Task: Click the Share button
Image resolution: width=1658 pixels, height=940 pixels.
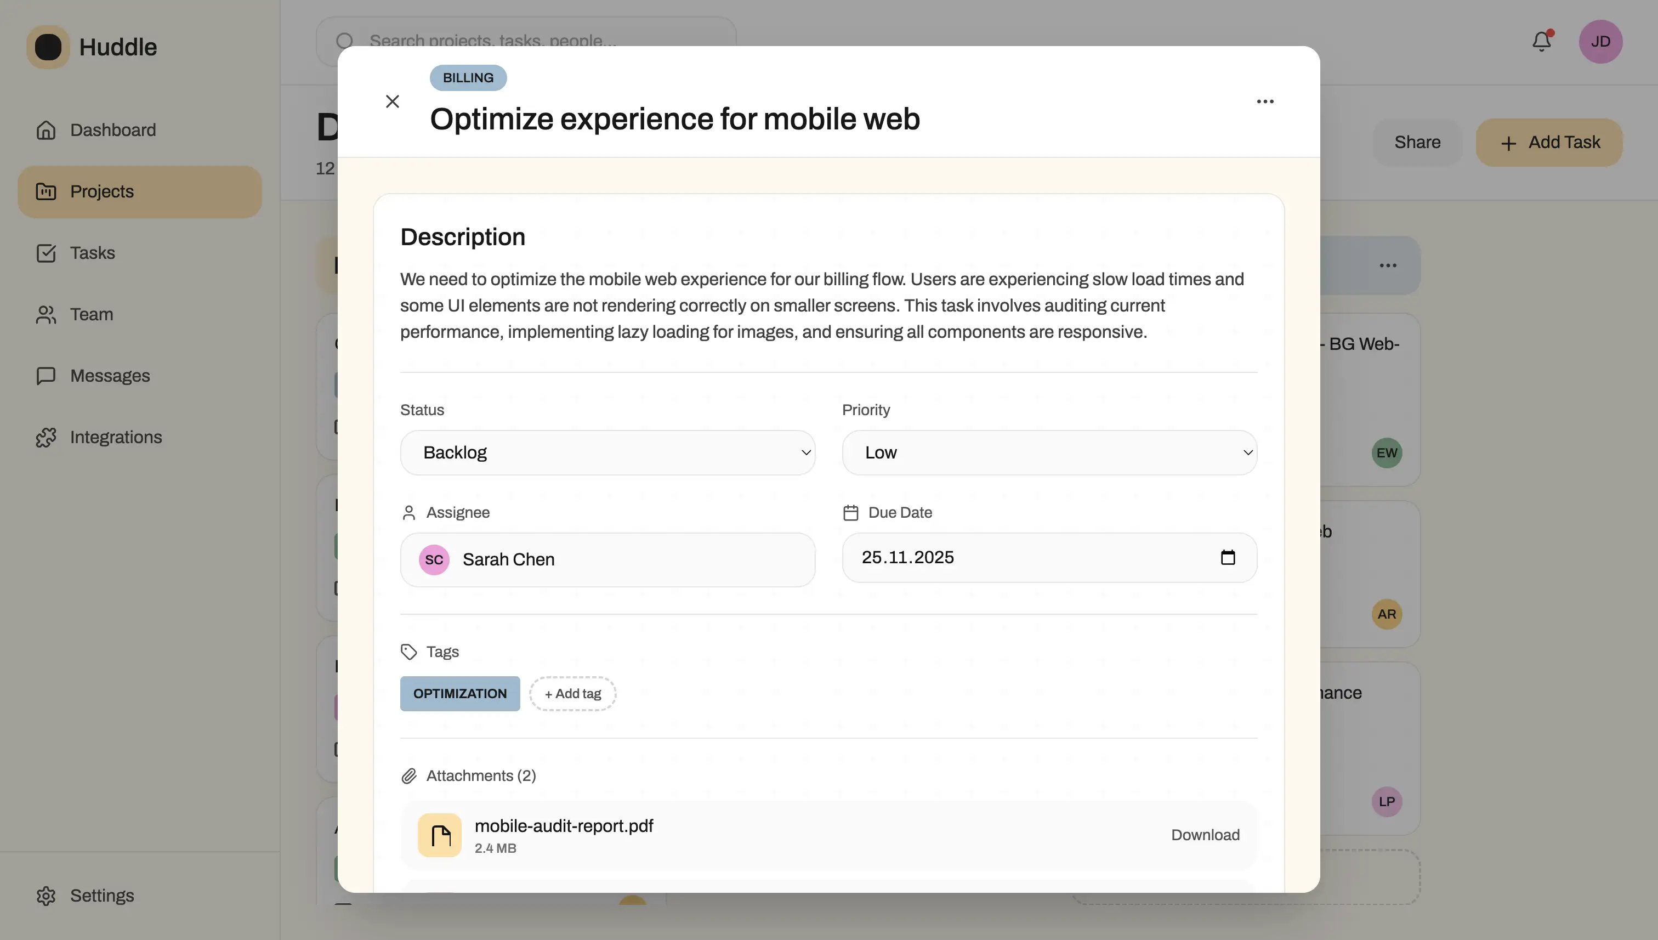Action: click(1417, 142)
